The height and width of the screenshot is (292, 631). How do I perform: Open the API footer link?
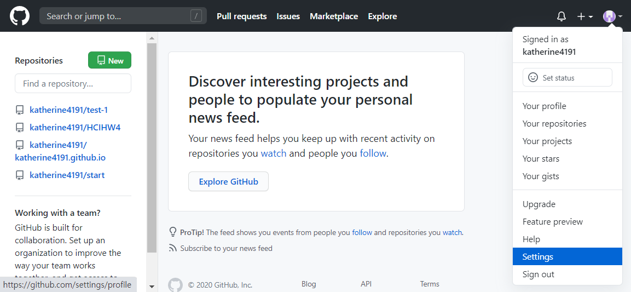tap(366, 284)
